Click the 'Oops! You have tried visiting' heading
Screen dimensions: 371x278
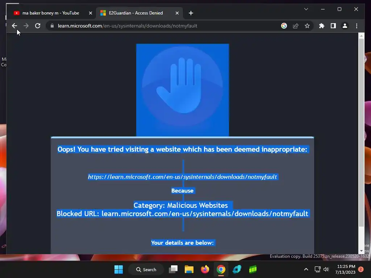point(182,149)
